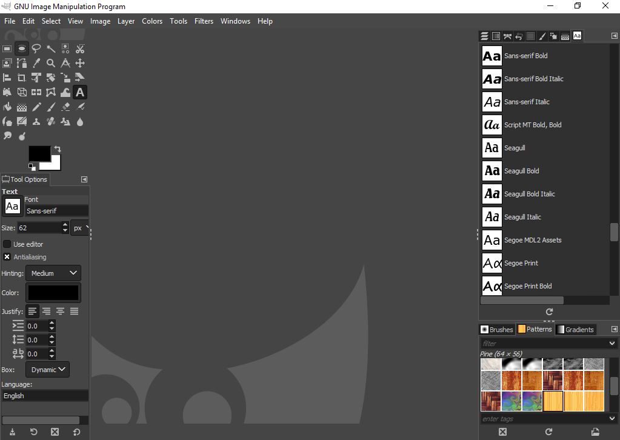
Task: Open the px size unit dropdown
Action: 80,228
